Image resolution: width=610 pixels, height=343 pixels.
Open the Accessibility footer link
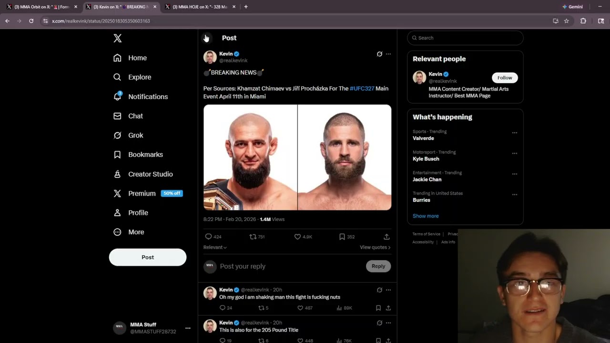[423, 242]
